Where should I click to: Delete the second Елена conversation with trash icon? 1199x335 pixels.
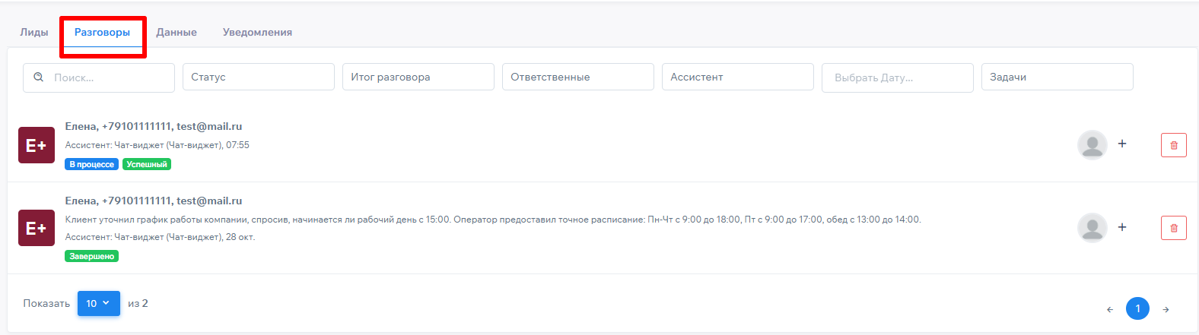1173,228
